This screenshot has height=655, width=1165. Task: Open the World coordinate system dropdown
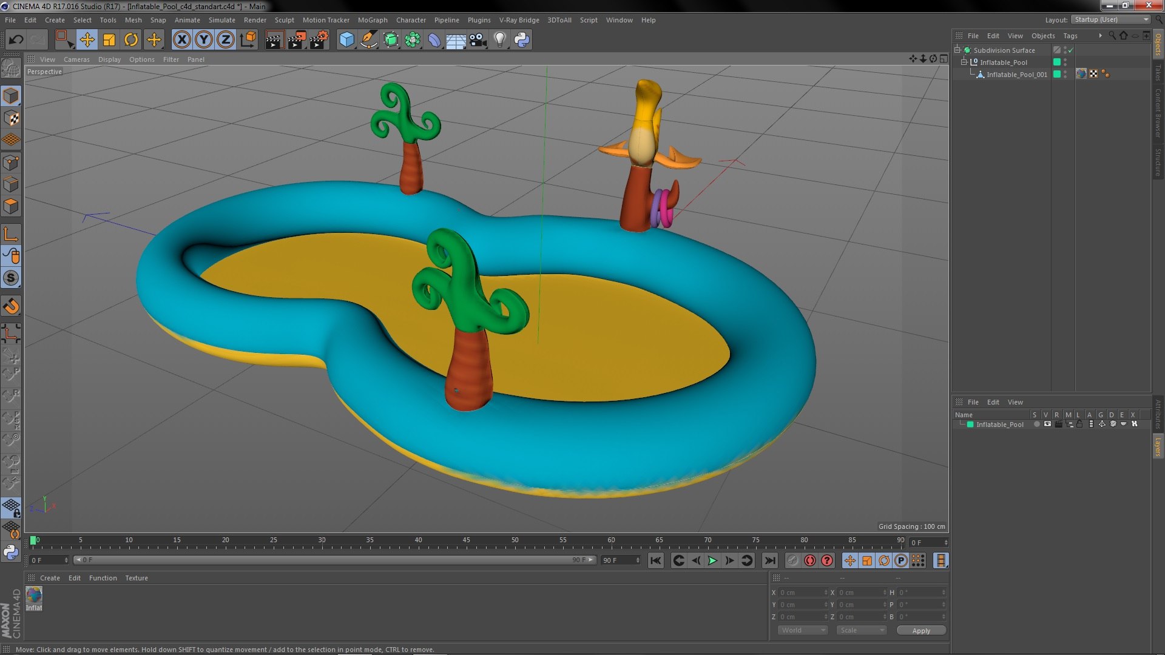[803, 630]
